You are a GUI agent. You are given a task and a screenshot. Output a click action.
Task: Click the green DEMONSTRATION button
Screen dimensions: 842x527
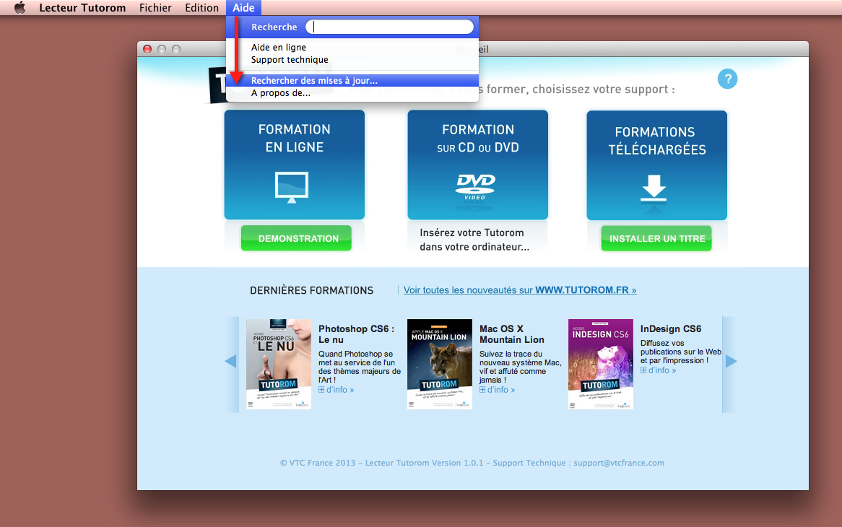(296, 238)
